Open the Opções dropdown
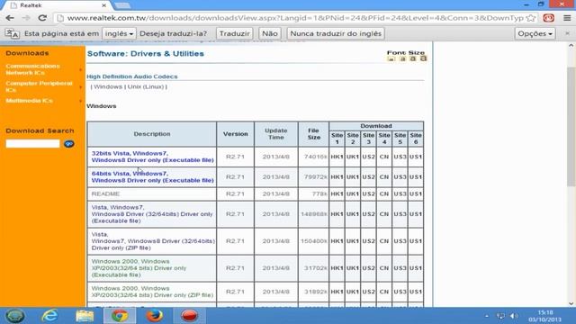This screenshot has width=576, height=324. [x=535, y=33]
